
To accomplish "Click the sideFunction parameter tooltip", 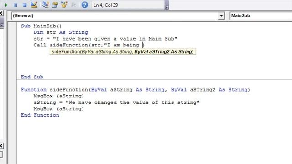I will pyautogui.click(x=123, y=51).
